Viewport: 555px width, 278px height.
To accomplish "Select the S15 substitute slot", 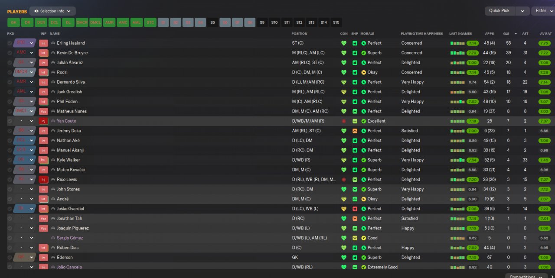I will coord(336,22).
